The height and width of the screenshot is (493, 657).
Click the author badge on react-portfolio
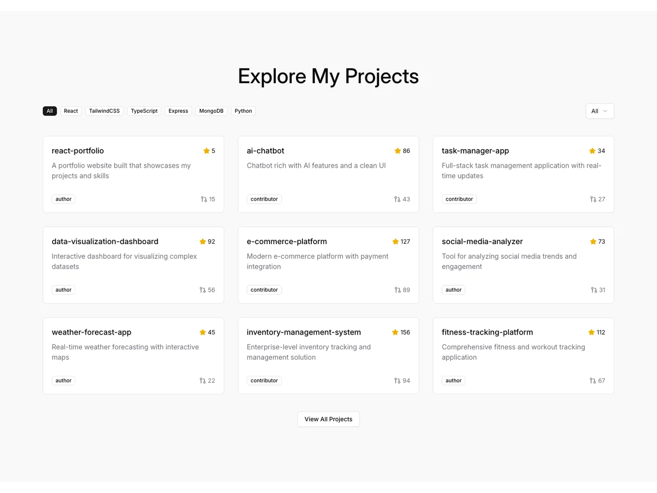point(63,199)
